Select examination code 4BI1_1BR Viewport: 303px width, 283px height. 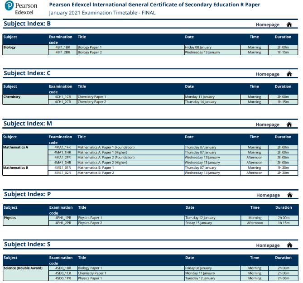pyautogui.click(x=63, y=48)
